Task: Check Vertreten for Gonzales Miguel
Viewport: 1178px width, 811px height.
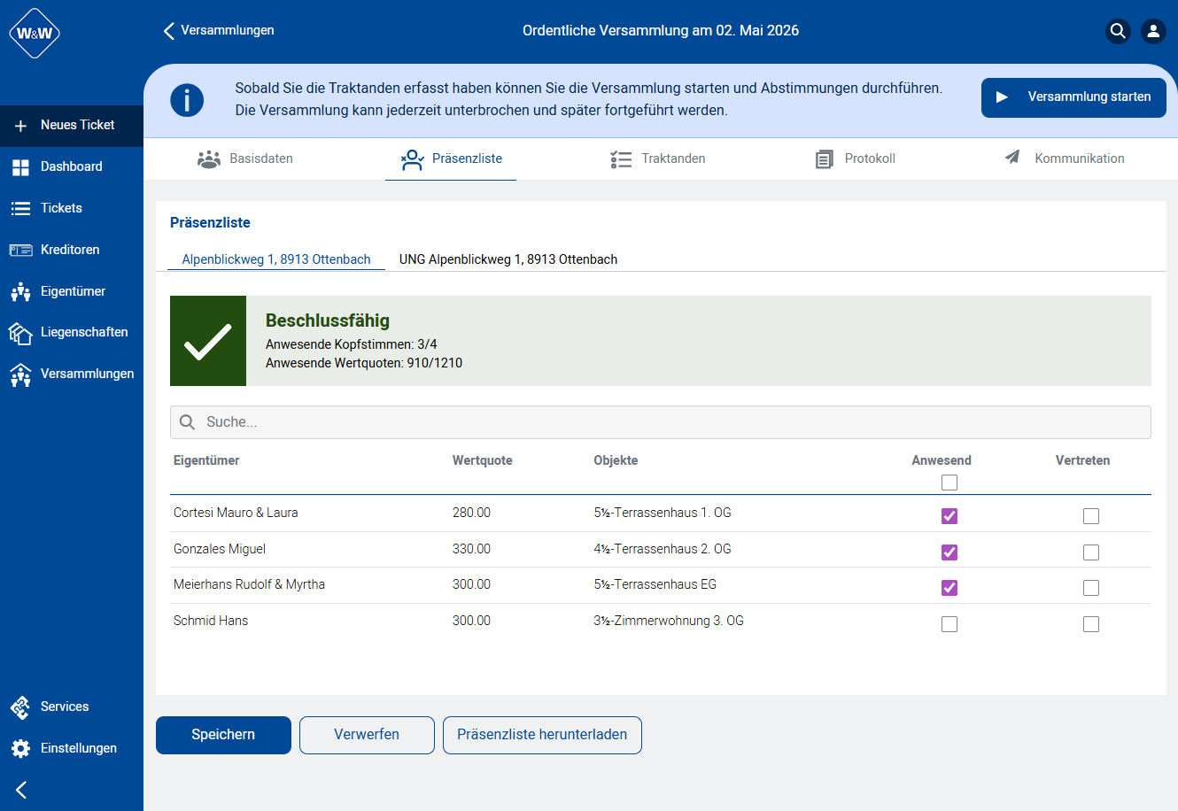Action: tap(1090, 552)
